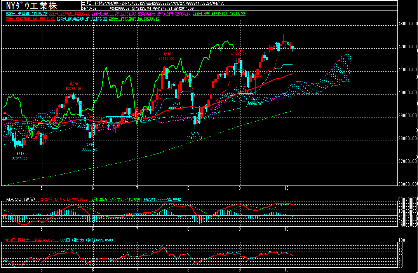This screenshot has height=273, width=418.
Task: Click month 7 on the MACD panel axis
Action: 137,229
